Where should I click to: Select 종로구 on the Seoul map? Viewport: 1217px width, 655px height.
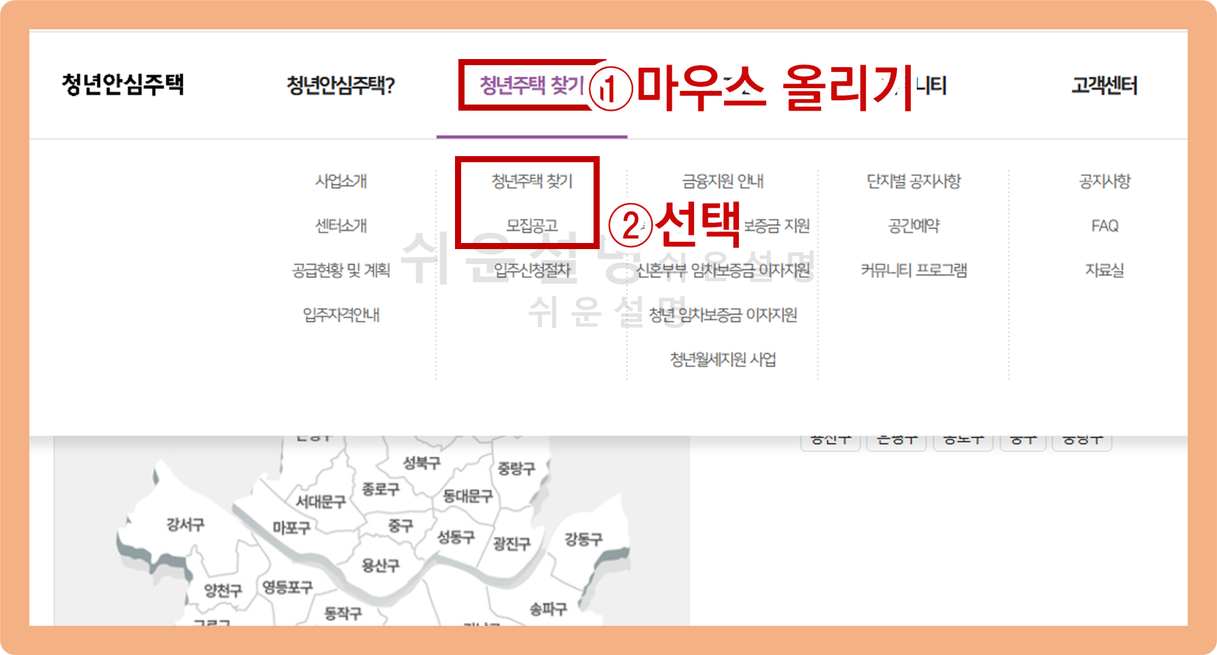[380, 489]
